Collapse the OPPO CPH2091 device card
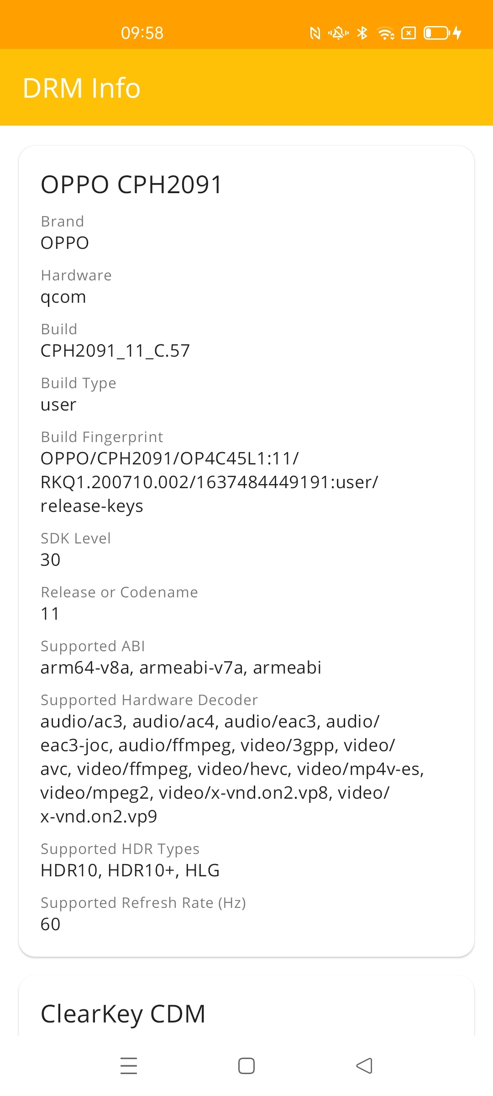 [x=131, y=184]
